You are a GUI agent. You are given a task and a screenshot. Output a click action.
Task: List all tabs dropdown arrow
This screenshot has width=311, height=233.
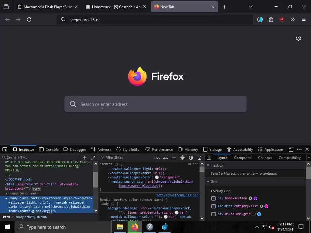point(251,7)
